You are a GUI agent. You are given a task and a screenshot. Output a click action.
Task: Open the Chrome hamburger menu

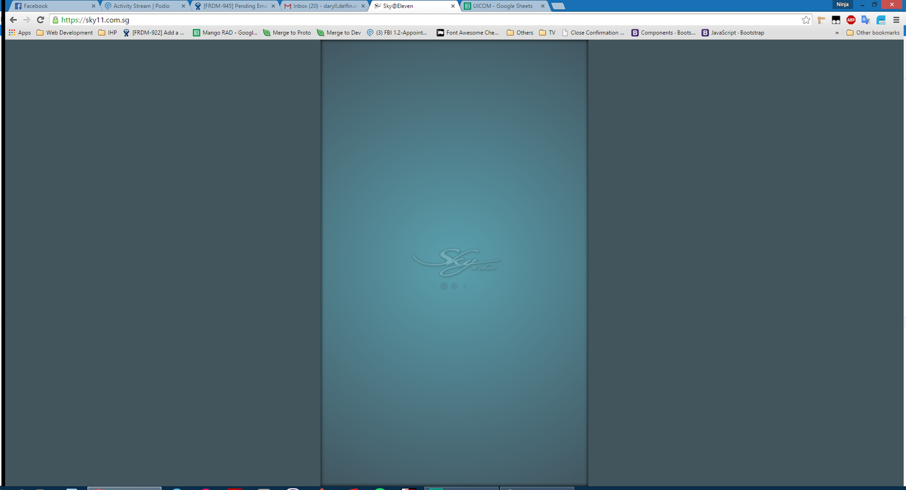(896, 20)
